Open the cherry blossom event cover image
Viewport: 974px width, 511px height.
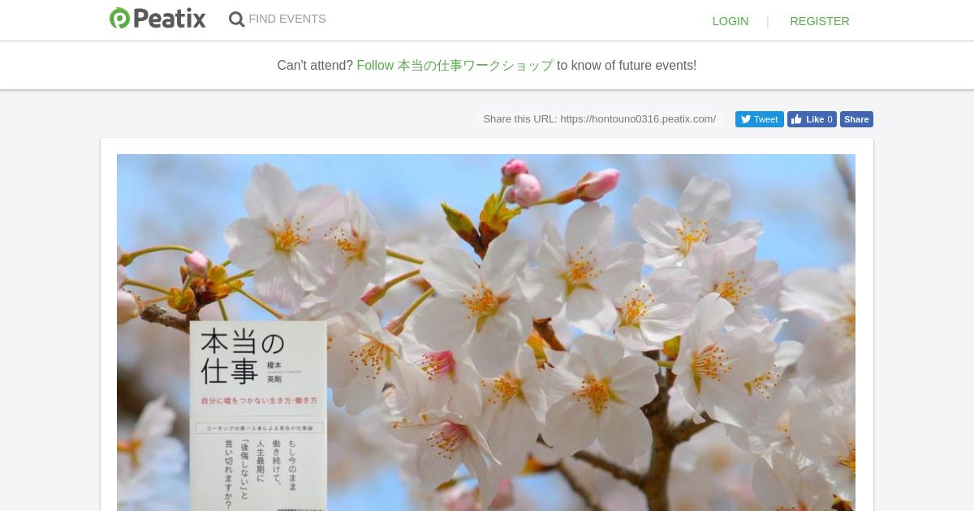(486, 333)
